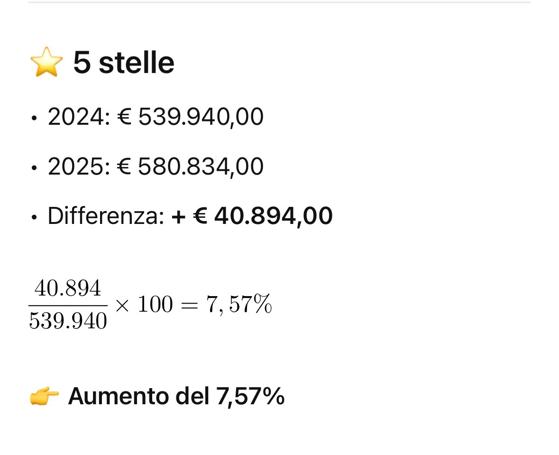Click the "Differenza:" label

106,216
